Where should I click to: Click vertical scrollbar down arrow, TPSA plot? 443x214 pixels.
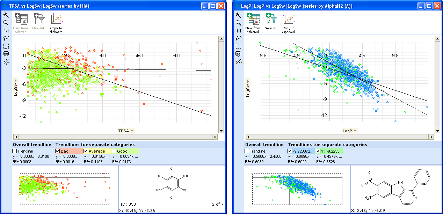pos(221,131)
